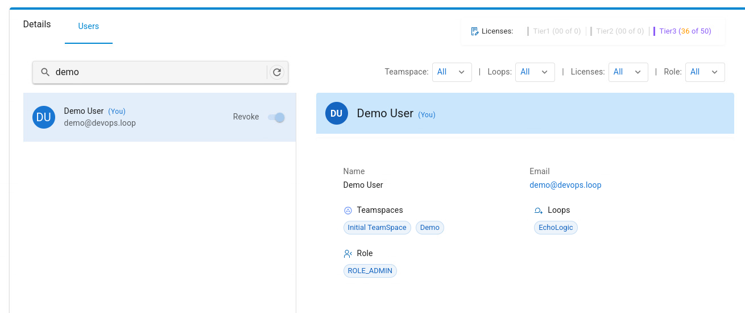Click the Loops section label
745x313 pixels.
[559, 210]
